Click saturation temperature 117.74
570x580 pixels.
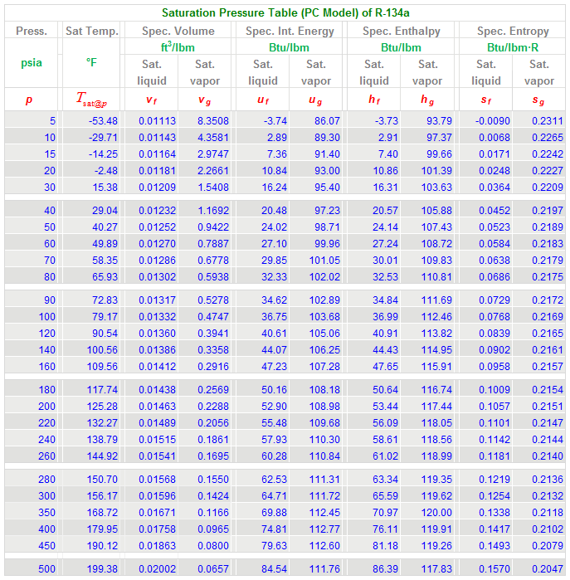pyautogui.click(x=102, y=389)
